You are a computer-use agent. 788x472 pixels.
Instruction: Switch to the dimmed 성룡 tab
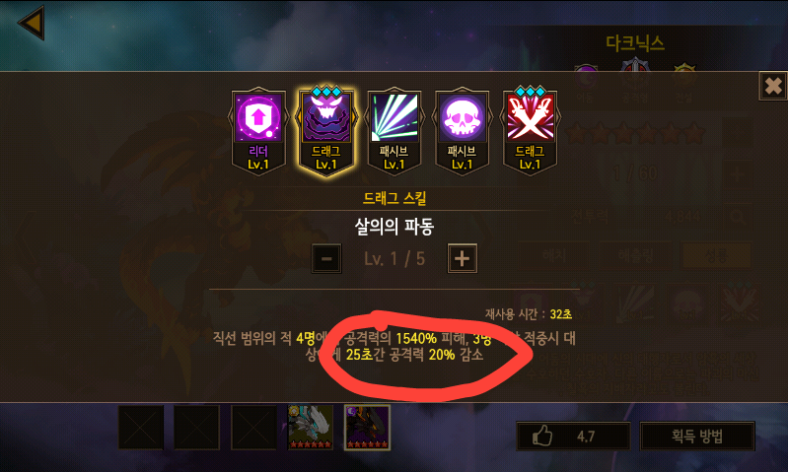717,256
